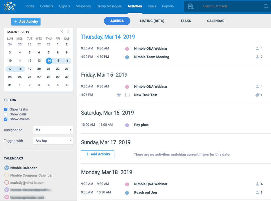Open Monday's Nimble Q&A Webinar
The height and width of the screenshot is (201, 271).
[x=151, y=184]
